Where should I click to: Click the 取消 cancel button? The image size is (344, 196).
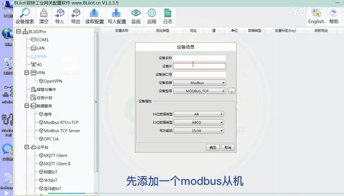pyautogui.click(x=228, y=148)
